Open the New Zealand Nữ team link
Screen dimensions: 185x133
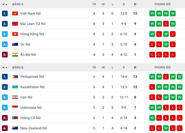[34, 128]
